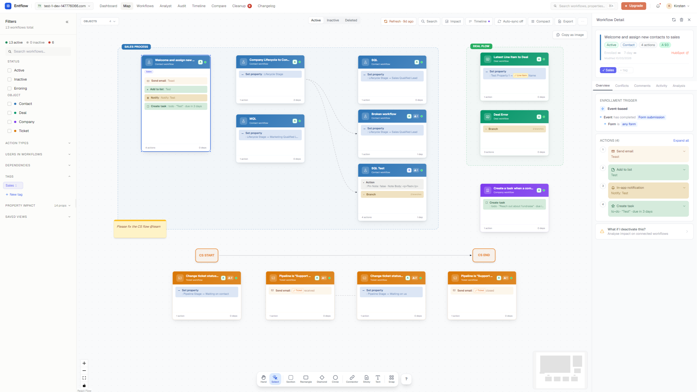
Task: Select the Text tool
Action: pos(378,379)
